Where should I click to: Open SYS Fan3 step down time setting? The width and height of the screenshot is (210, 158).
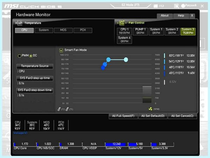(35, 90)
